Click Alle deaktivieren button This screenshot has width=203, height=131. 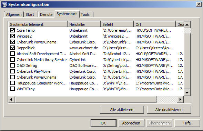point(169,110)
